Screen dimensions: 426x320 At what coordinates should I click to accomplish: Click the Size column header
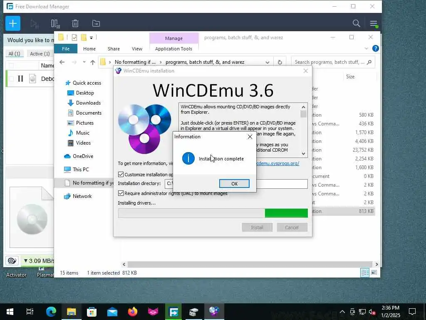[350, 77]
